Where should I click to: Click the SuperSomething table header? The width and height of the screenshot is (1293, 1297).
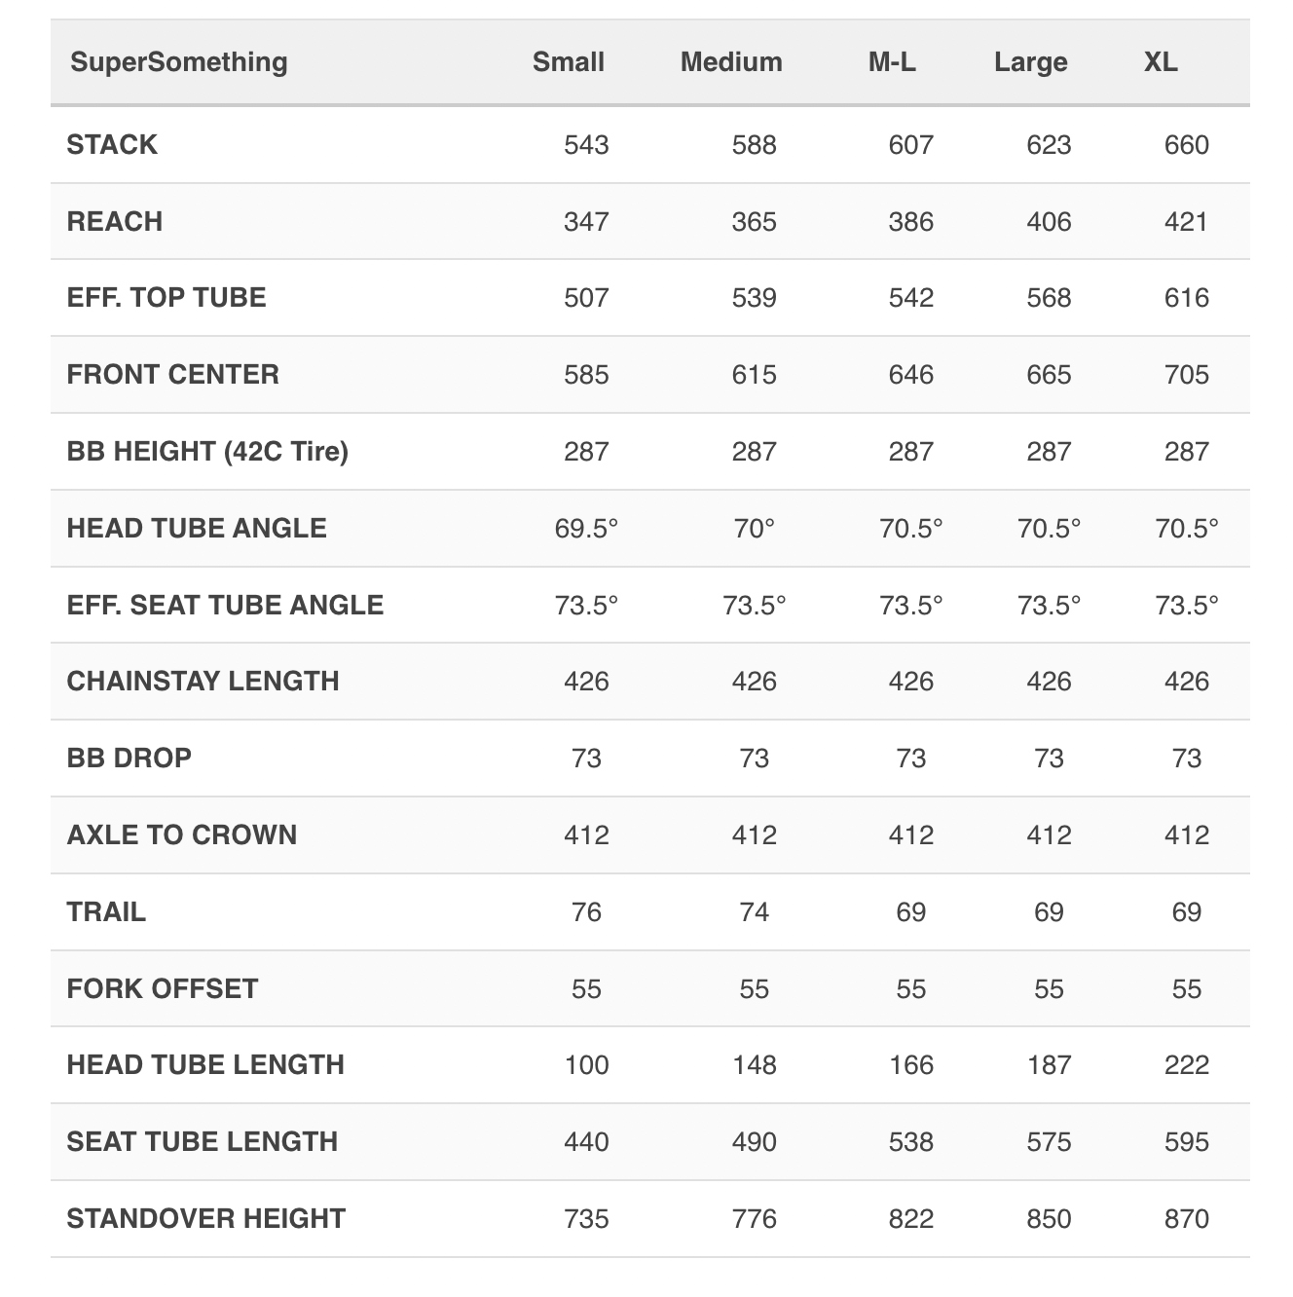coord(179,62)
